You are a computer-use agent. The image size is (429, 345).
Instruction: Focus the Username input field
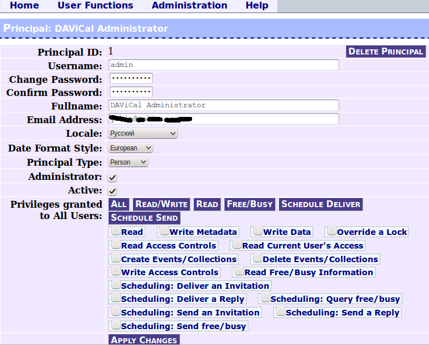point(223,65)
